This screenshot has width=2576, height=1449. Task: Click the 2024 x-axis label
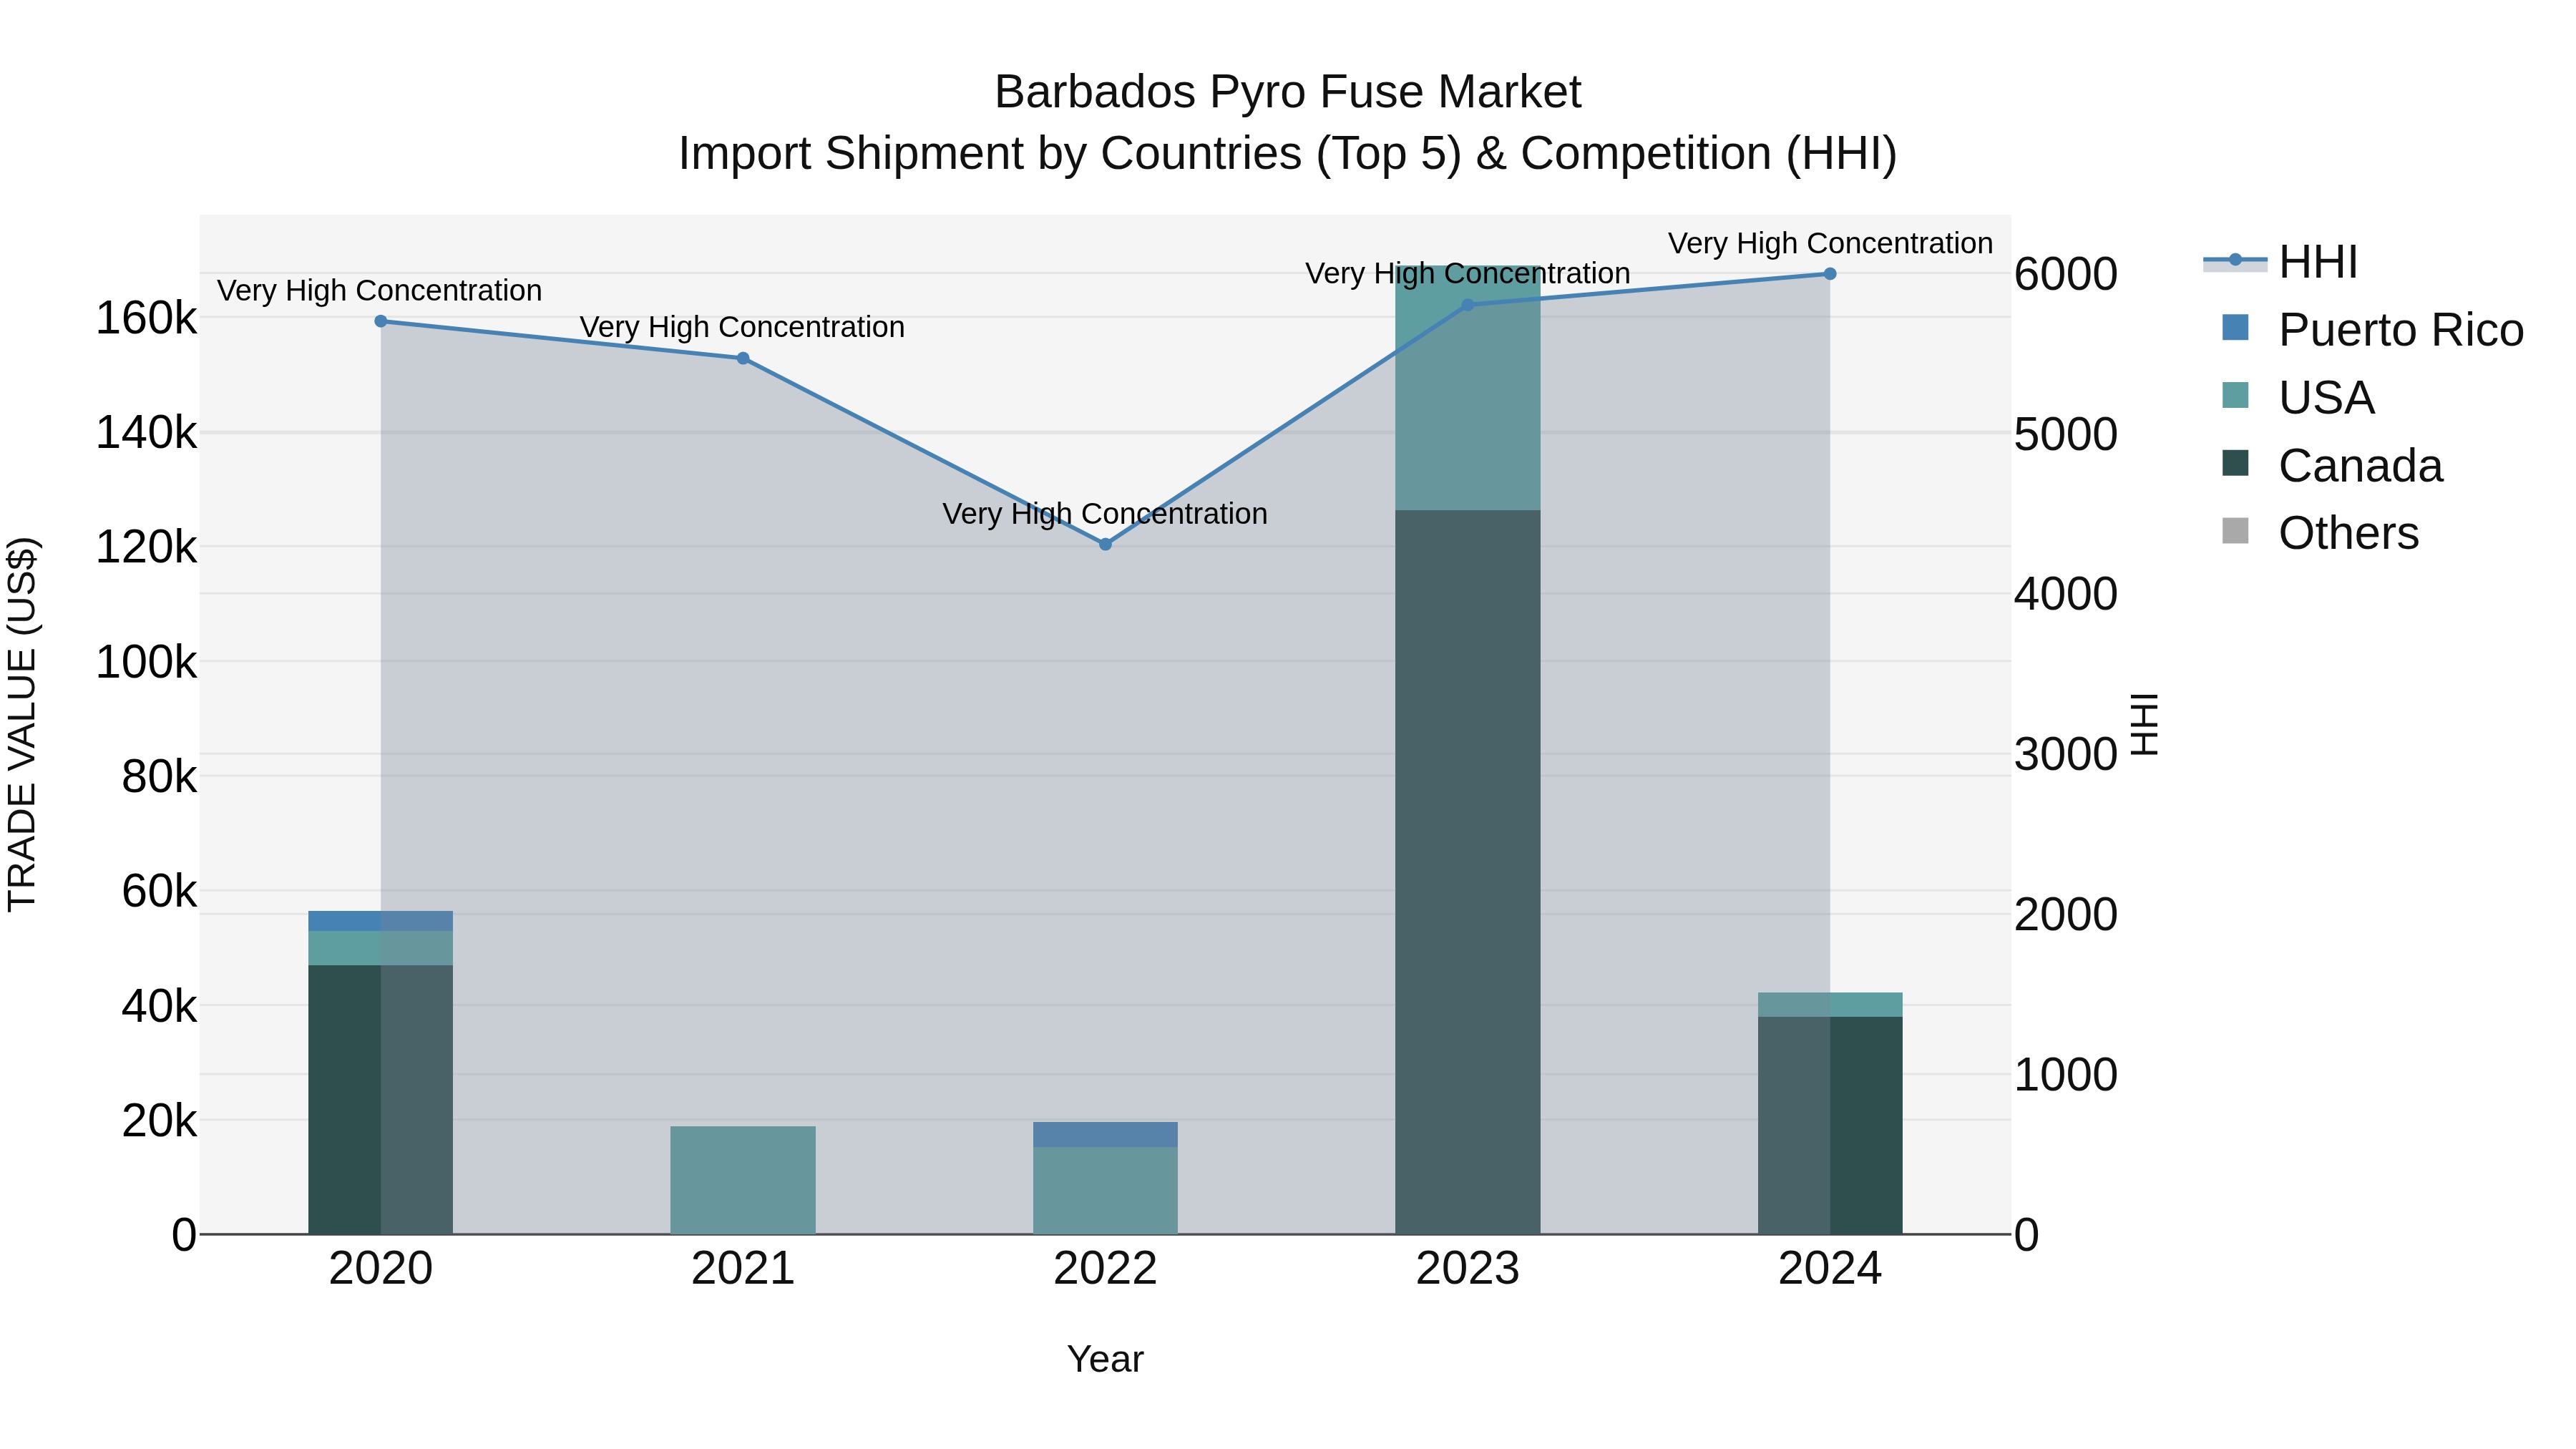(x=1830, y=1269)
